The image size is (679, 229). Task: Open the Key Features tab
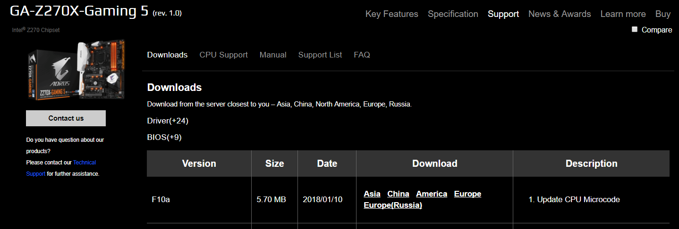(391, 14)
